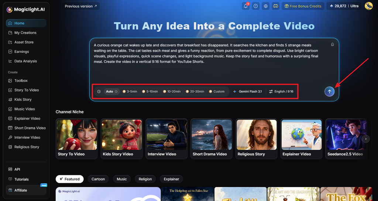Viewport: 378px width, 201px height.
Task: Open the English / 9:16 settings
Action: 281,91
